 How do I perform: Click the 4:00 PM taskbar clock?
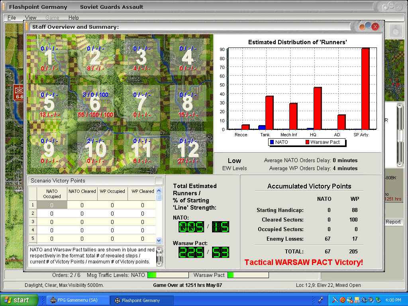393,300
